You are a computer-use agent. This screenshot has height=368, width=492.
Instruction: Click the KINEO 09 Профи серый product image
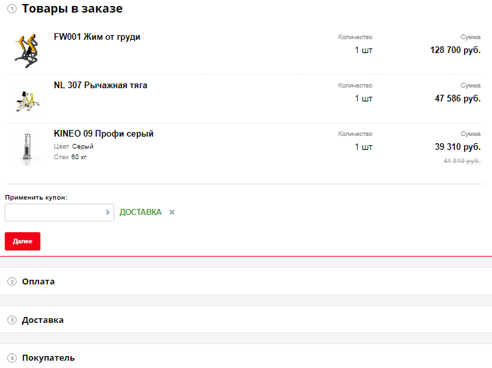[x=27, y=147]
